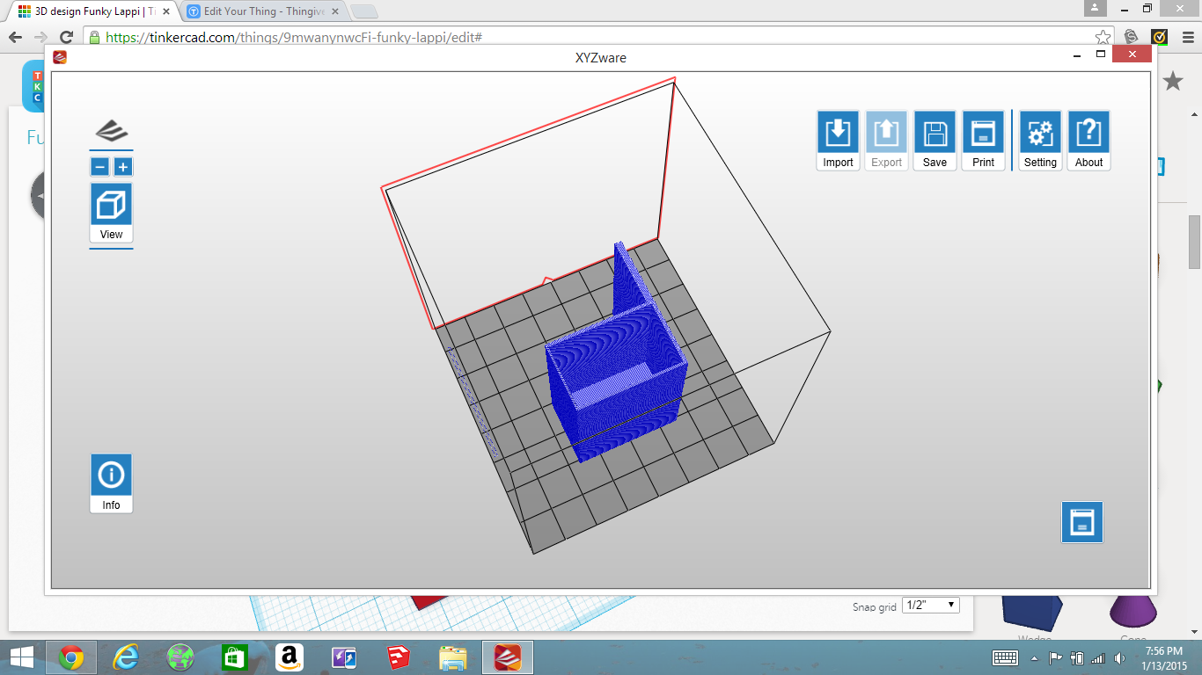Click the layers stack icon above zoom buttons
Viewport: 1202px width, 675px height.
click(111, 131)
